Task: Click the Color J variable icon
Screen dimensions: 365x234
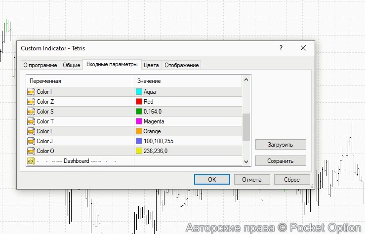Action: (31, 141)
